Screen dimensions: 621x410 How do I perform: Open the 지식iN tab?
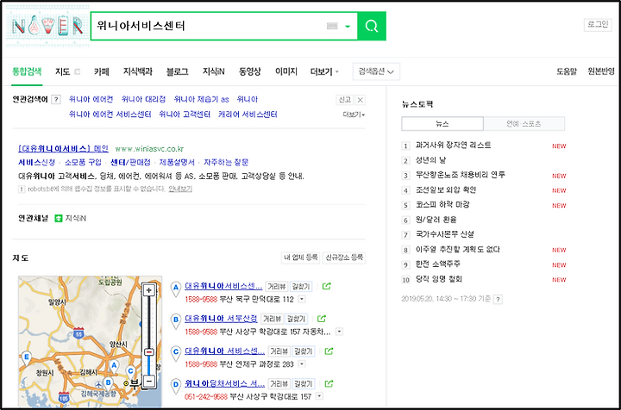click(x=214, y=71)
